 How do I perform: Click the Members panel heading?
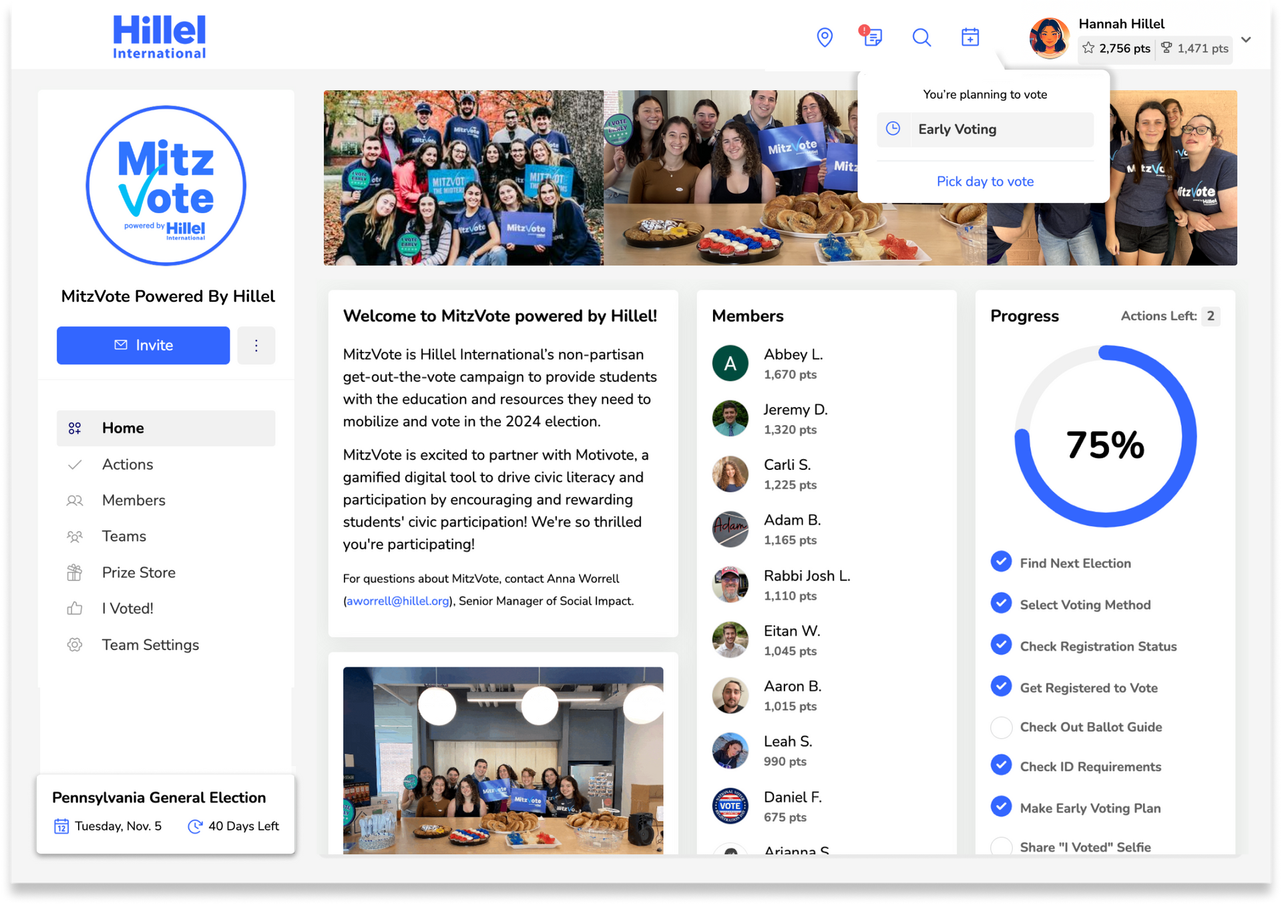[x=748, y=316]
